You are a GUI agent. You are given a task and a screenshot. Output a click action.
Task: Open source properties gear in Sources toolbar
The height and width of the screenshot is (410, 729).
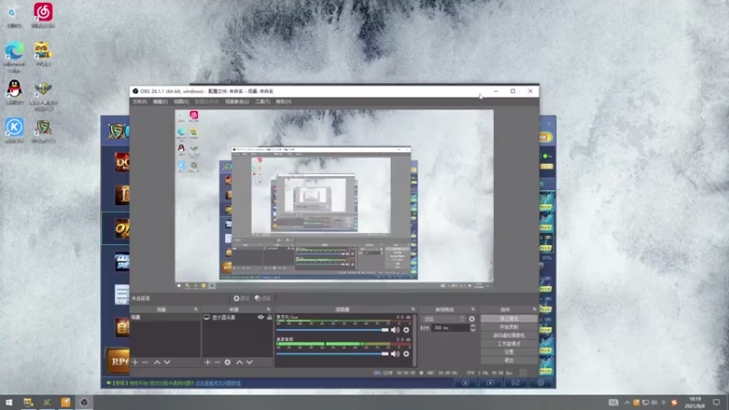point(227,362)
